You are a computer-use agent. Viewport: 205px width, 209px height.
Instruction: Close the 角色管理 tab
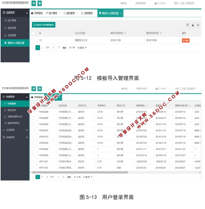click(77, 13)
